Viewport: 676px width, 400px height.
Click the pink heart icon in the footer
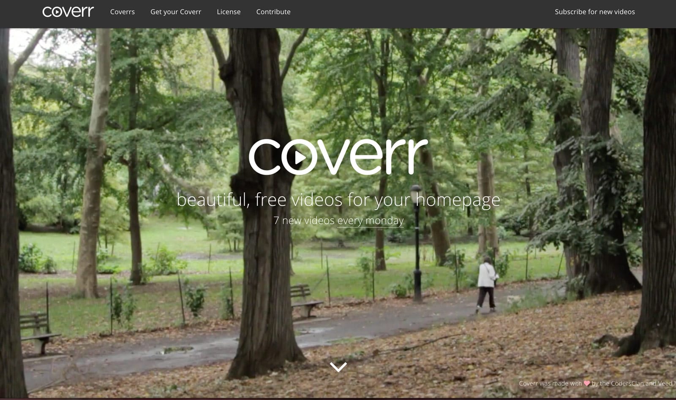pyautogui.click(x=586, y=384)
